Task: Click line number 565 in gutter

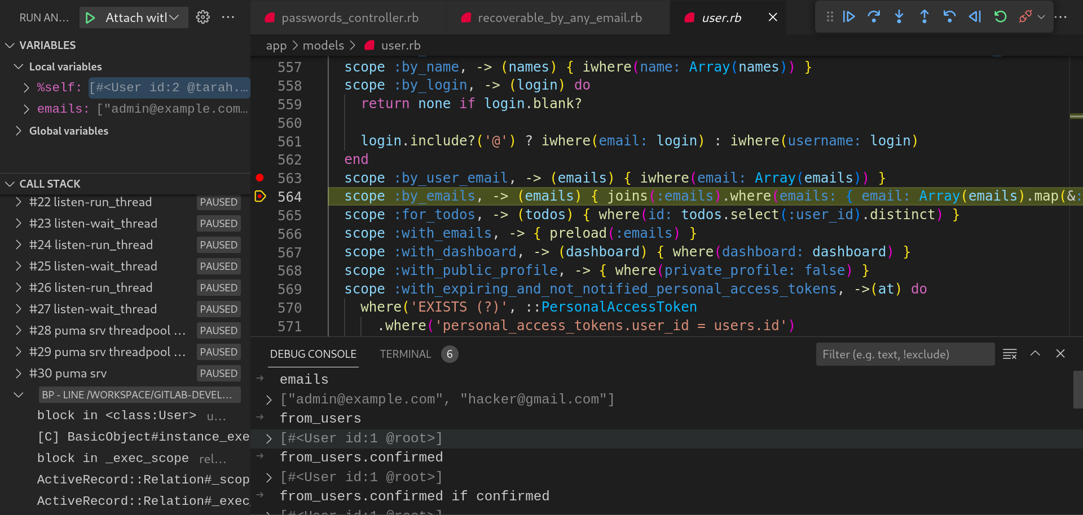Action: [x=289, y=215]
